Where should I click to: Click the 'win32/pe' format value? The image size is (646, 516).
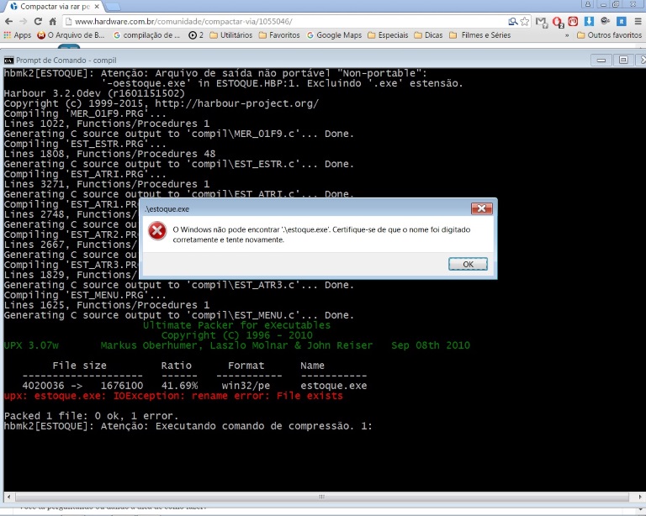pos(246,386)
